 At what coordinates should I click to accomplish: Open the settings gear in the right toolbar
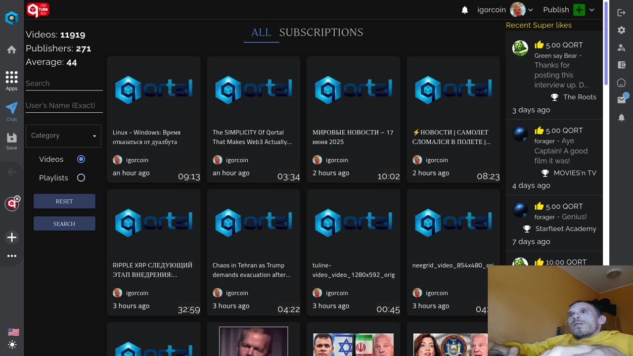[x=622, y=30]
